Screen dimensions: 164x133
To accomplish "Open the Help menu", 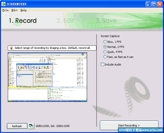I will pyautogui.click(x=23, y=10).
